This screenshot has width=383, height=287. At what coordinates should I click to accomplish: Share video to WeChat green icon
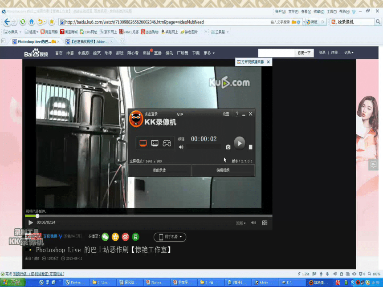point(105,237)
